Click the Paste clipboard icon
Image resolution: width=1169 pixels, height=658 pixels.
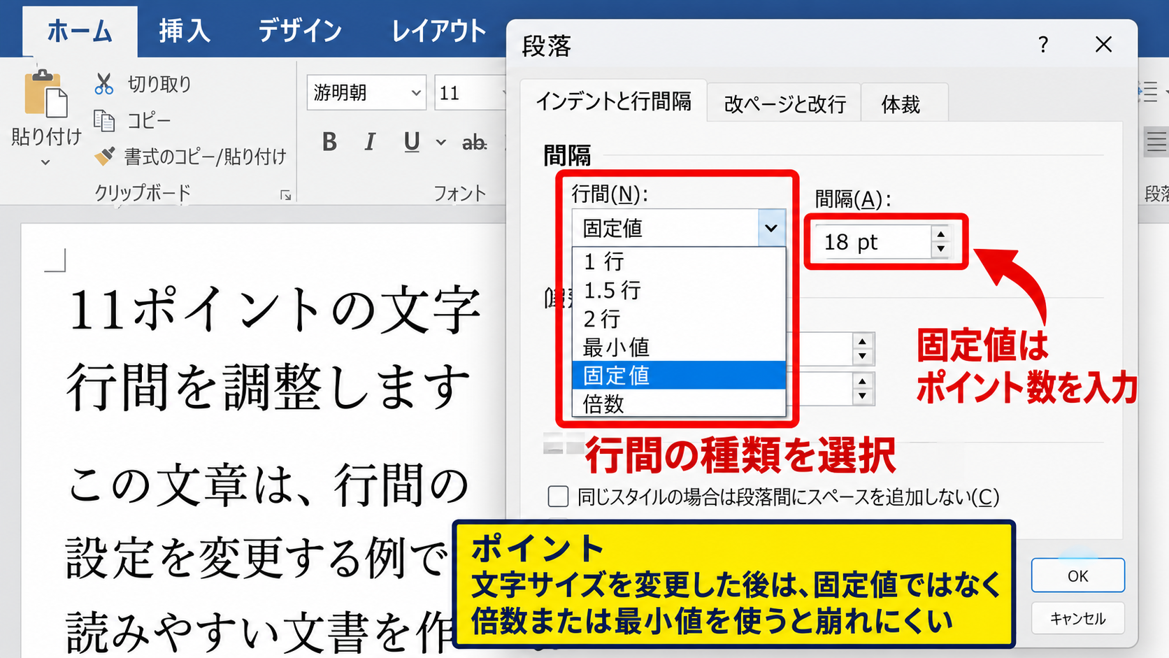46,93
